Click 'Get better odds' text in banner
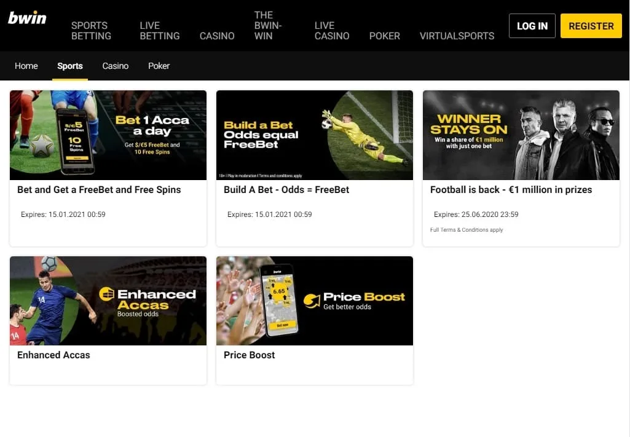This screenshot has height=437, width=630. point(347,307)
